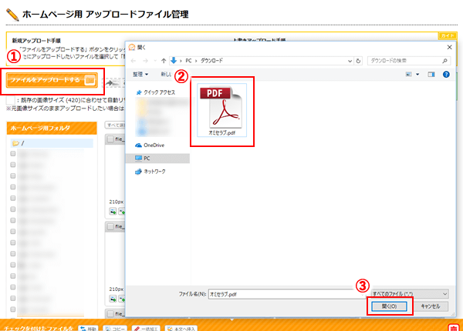463x331 pixels.
Task: Toggle the preview pane icon
Action: pos(431,75)
